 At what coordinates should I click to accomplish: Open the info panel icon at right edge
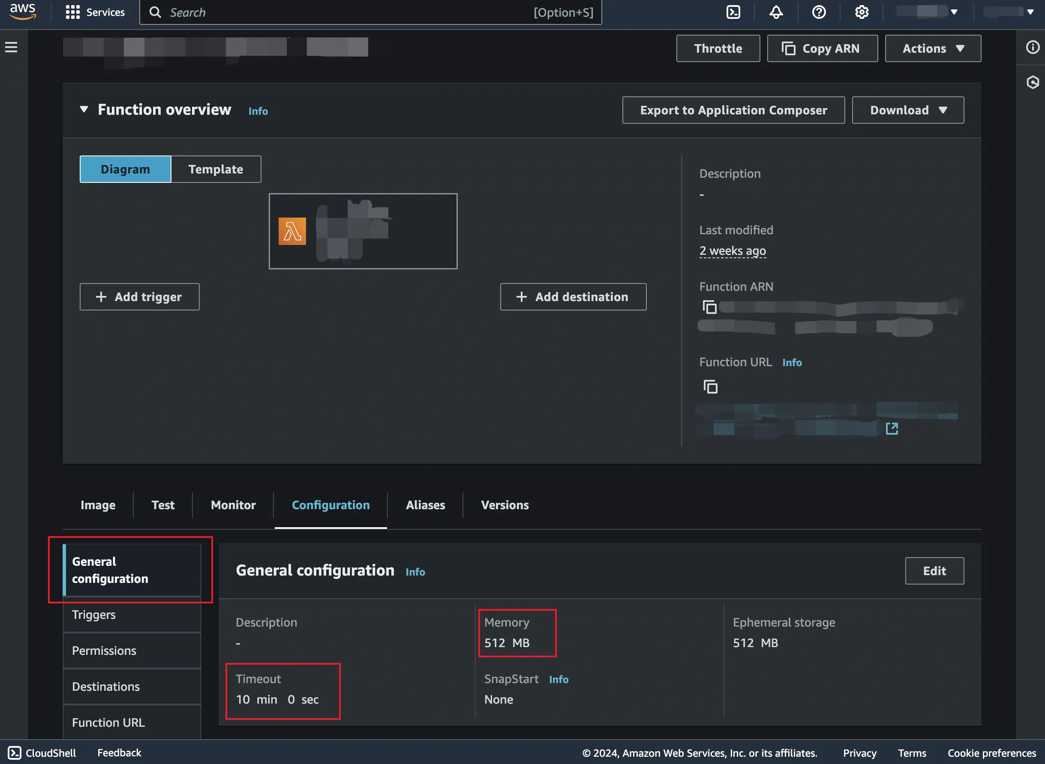(1033, 47)
